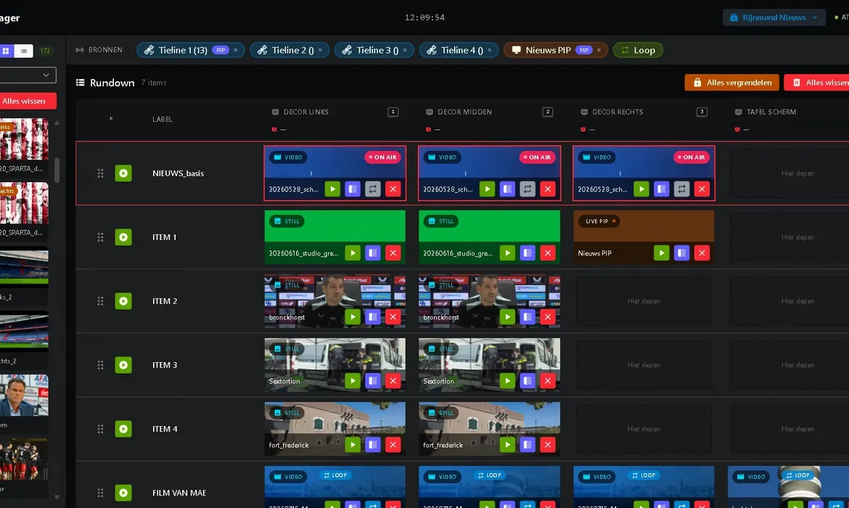This screenshot has height=508, width=849.
Task: Click purple split icon on bronckhorst Decor Midden
Action: coord(528,317)
